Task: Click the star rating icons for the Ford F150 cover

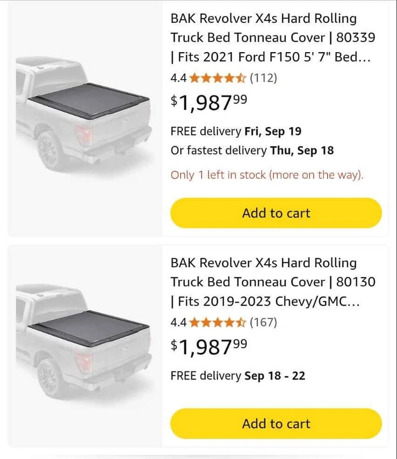Action: [217, 78]
